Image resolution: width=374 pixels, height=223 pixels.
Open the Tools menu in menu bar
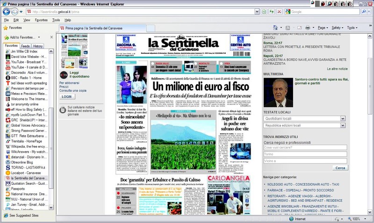[x=56, y=20]
